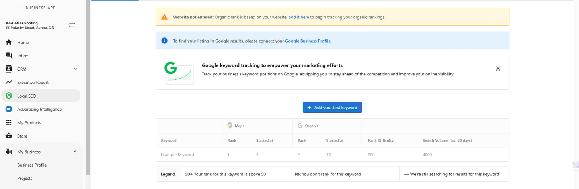This screenshot has width=579, height=189.
Task: Collapse the My Business section
Action: pyautogui.click(x=75, y=152)
